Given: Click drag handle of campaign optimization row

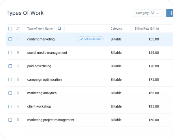Looking at the screenshot, I should [18, 79].
